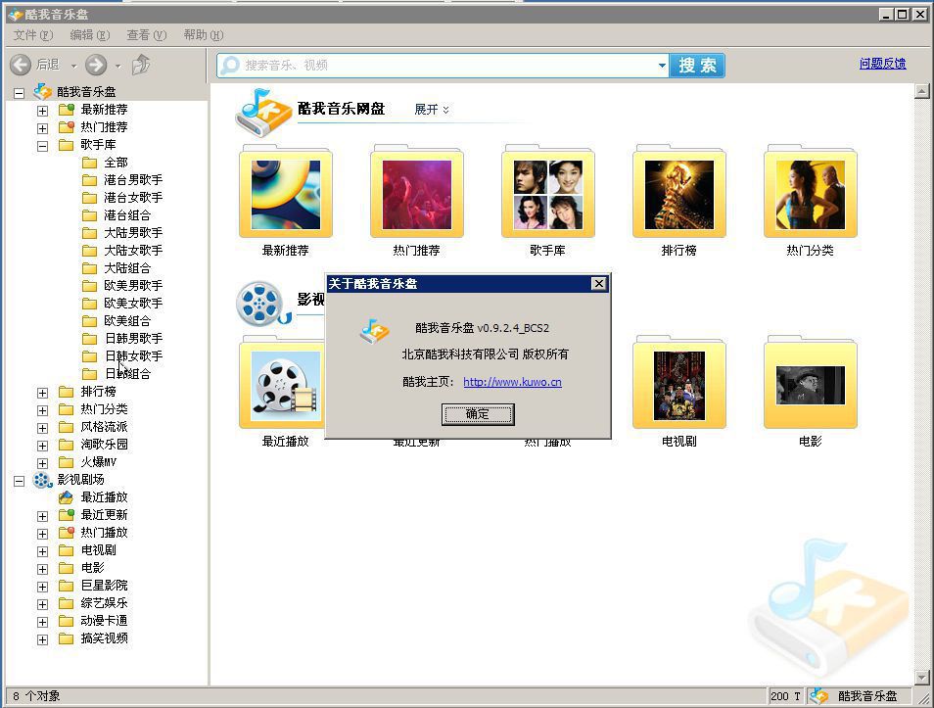Viewport: 934px width, 708px height.
Task: Close the 关于酷我音乐盘 dialog
Action: coord(598,284)
